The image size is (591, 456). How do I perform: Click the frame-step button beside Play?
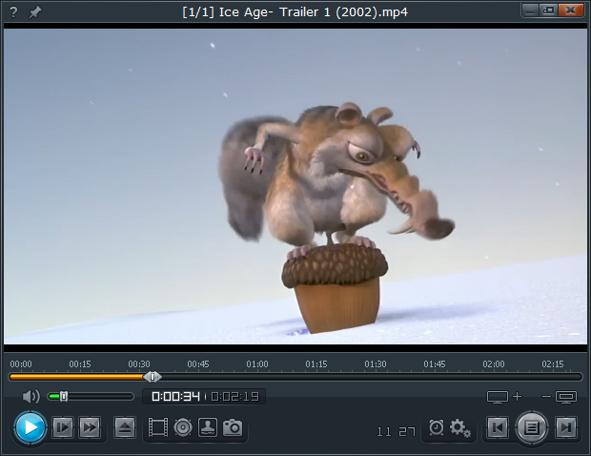click(x=63, y=427)
